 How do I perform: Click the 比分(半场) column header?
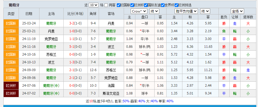(76, 14)
